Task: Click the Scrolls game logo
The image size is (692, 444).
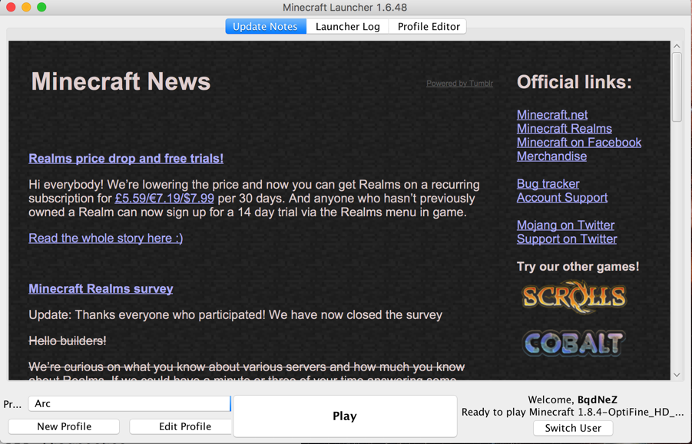Action: 574,297
